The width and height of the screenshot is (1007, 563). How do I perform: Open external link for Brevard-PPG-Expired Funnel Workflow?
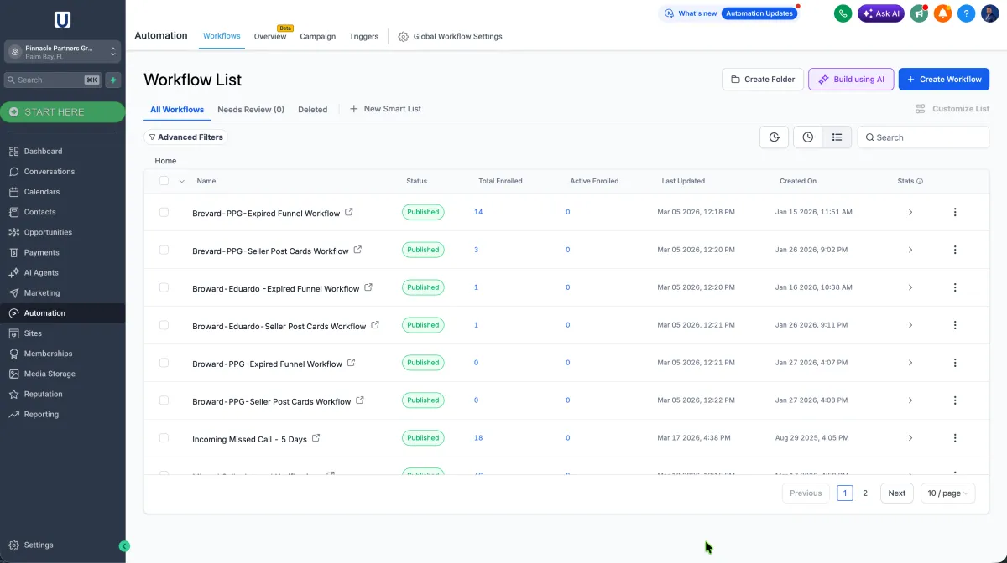[x=349, y=212]
